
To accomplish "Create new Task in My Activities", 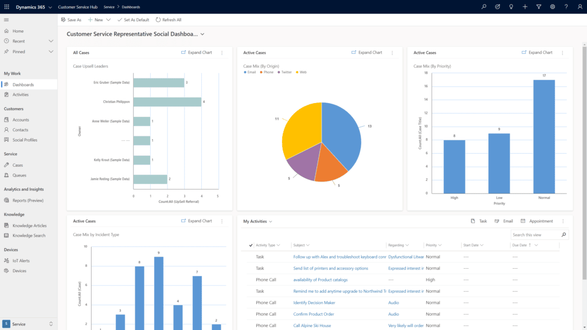I will click(479, 221).
